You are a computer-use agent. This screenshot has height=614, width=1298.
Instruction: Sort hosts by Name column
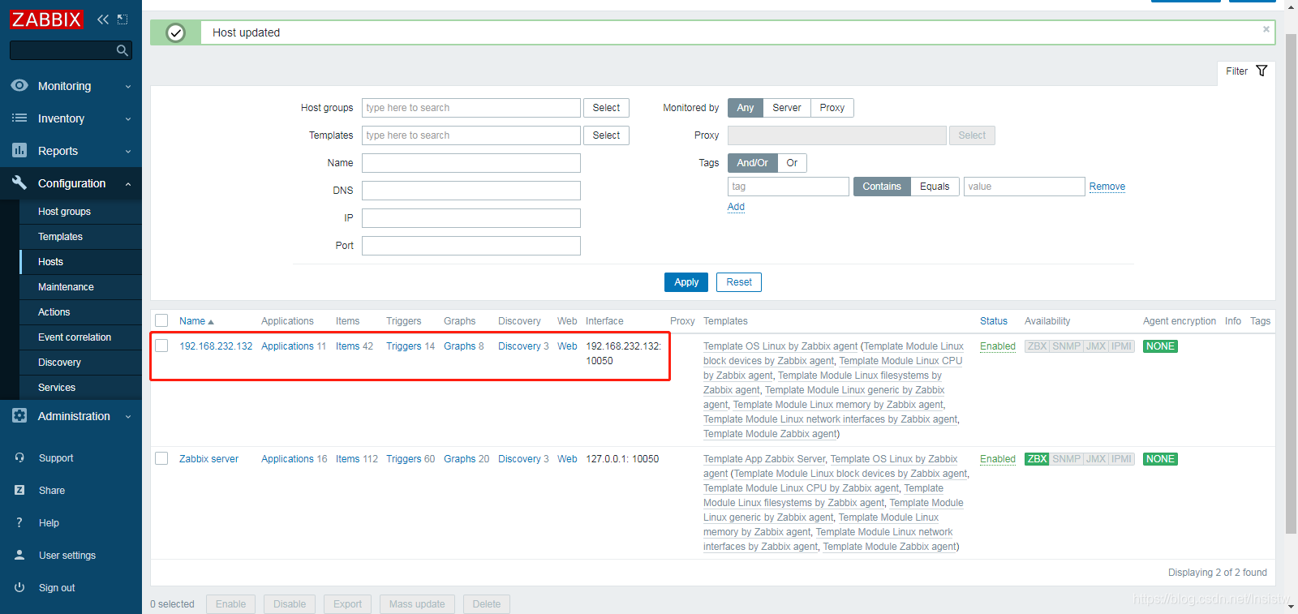click(196, 321)
